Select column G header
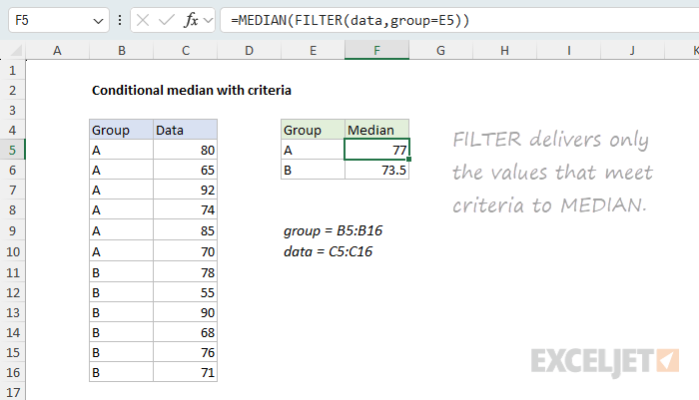Image resolution: width=699 pixels, height=400 pixels. click(x=440, y=50)
